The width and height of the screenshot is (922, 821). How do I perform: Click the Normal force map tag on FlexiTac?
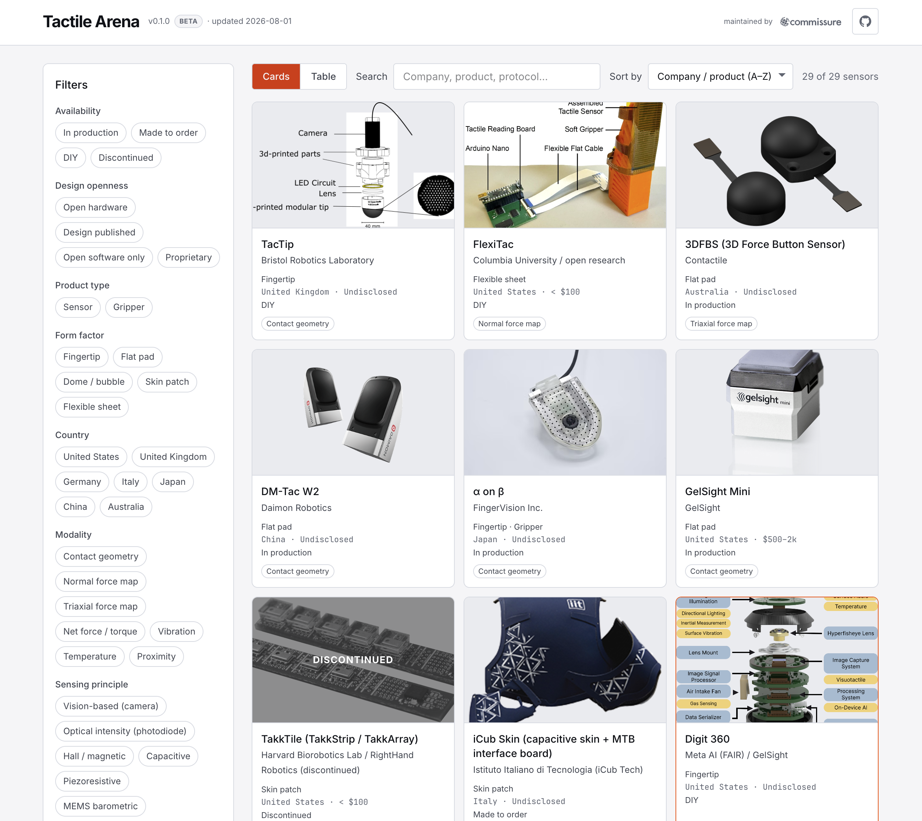(509, 324)
